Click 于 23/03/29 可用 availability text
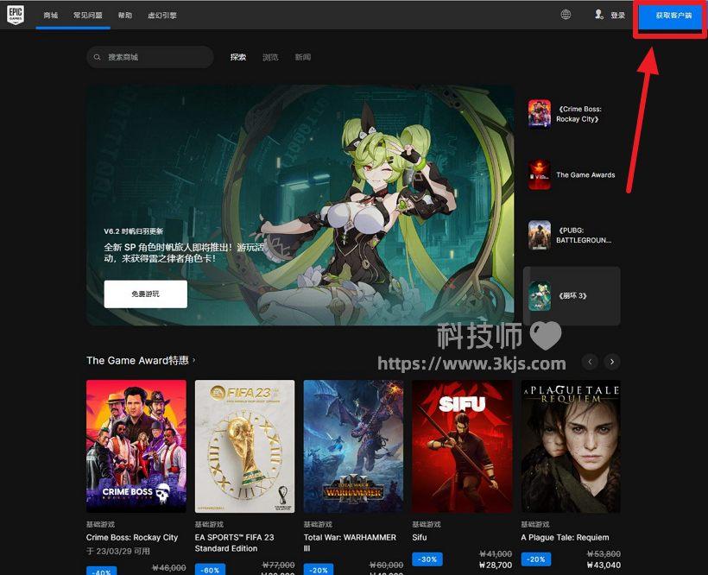Image resolution: width=708 pixels, height=575 pixels. pos(118,551)
